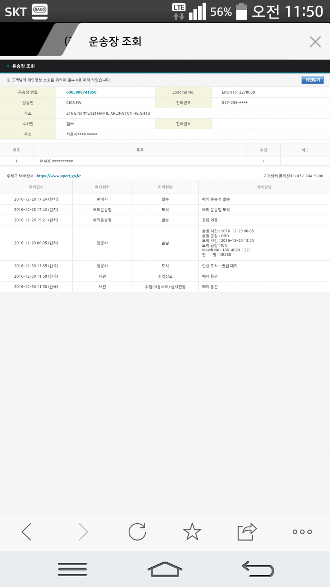Open the www.eport.go.kr link
Image resolution: width=330 pixels, height=587 pixels.
(59, 176)
